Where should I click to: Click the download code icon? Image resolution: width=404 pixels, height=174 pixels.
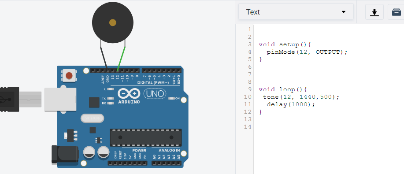(374, 12)
